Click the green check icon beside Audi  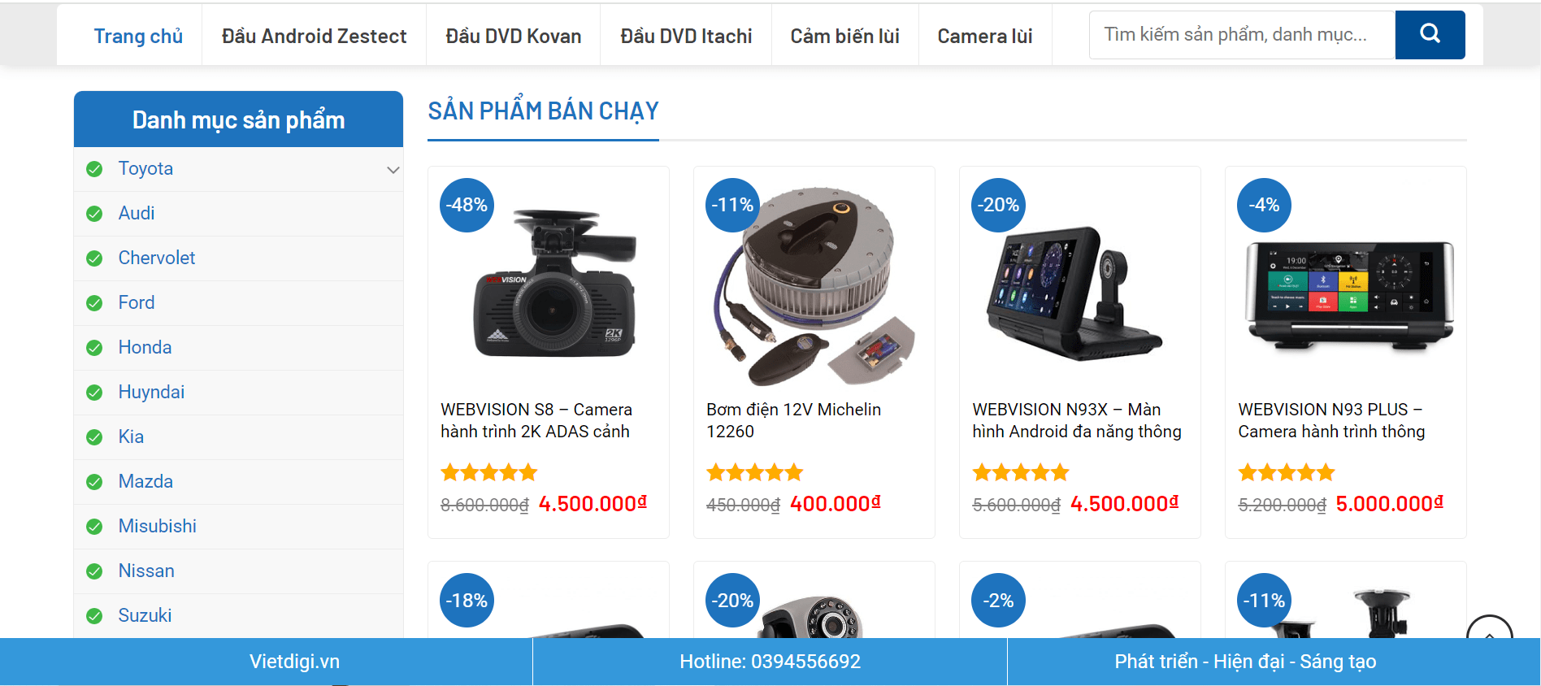(94, 214)
